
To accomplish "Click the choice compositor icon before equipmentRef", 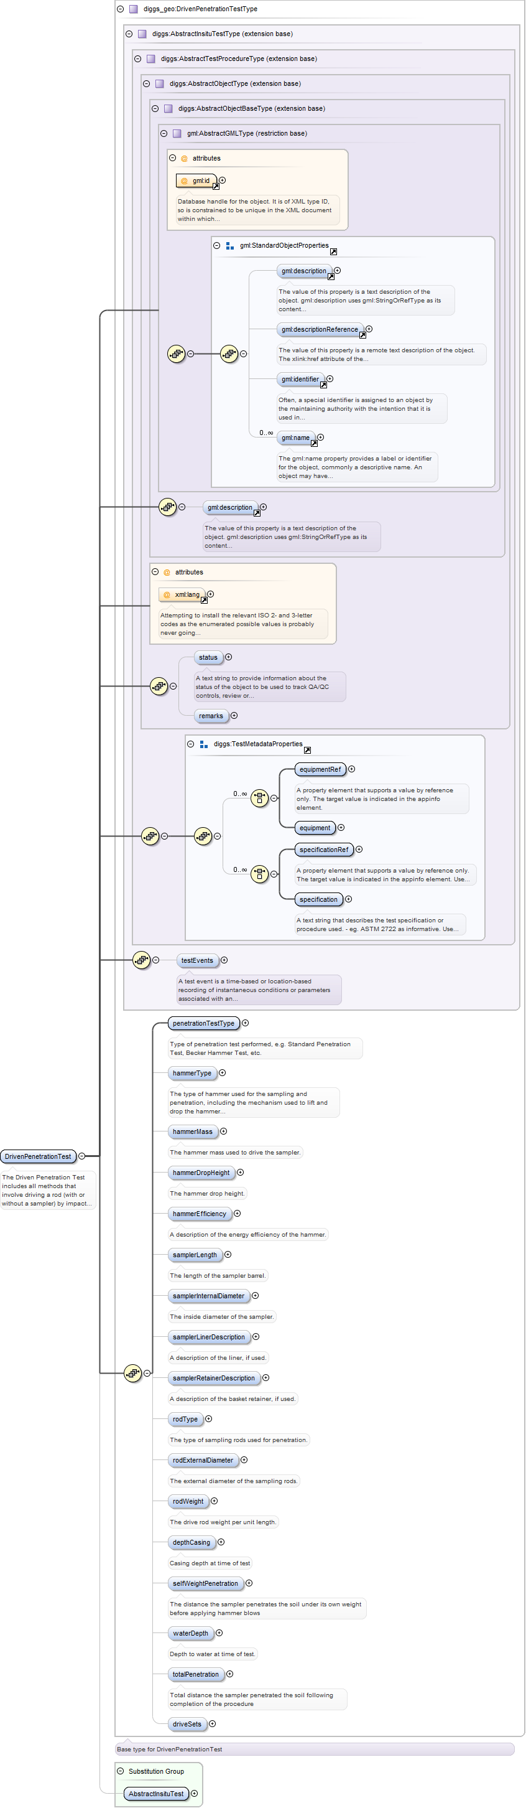I will pyautogui.click(x=259, y=797).
